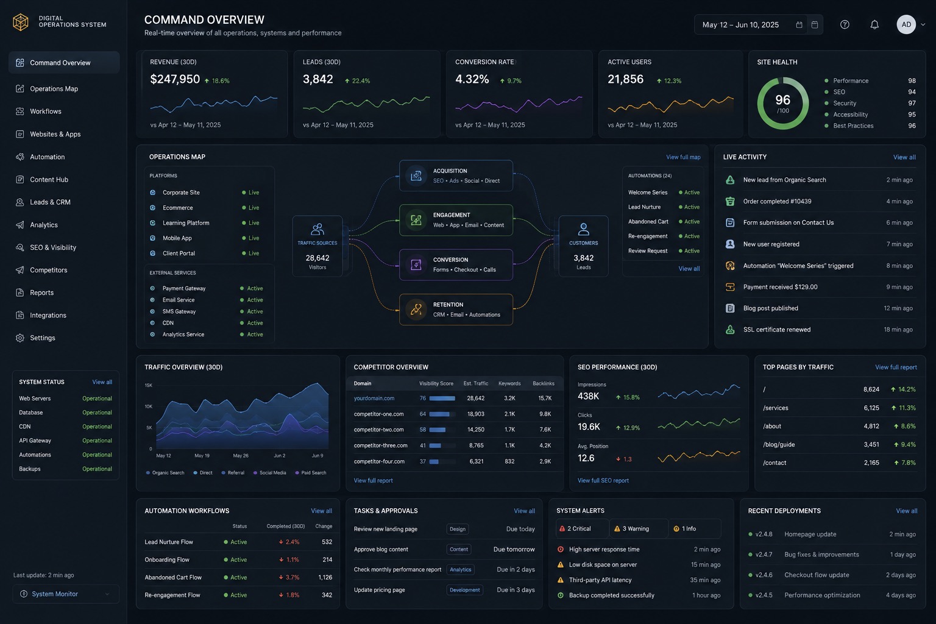The image size is (936, 624).
Task: Click the Acquisition node icon
Action: pyautogui.click(x=416, y=175)
